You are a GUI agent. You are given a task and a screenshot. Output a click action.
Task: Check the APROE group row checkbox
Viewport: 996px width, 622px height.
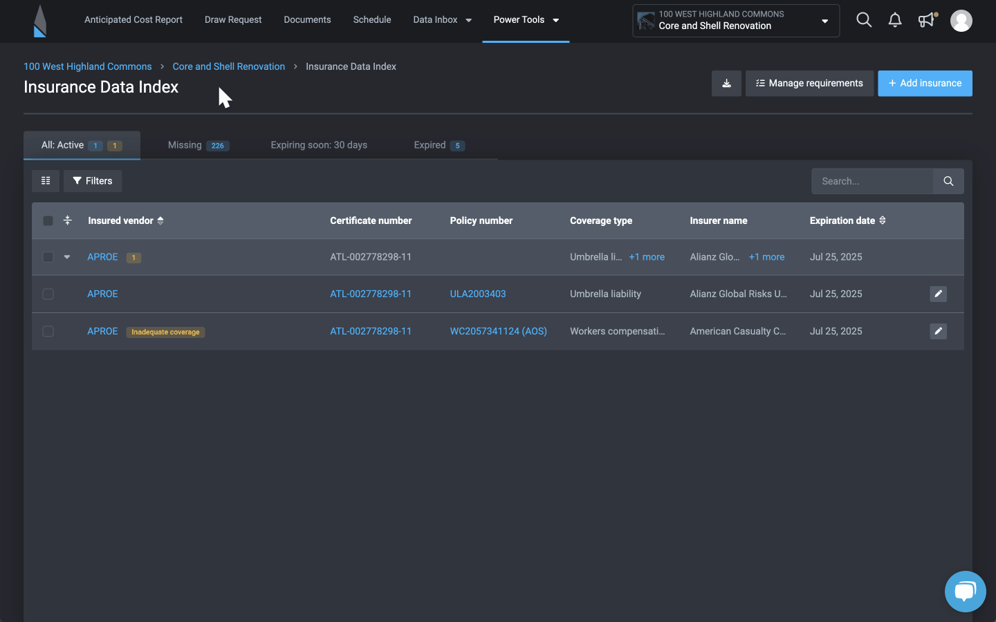click(48, 257)
